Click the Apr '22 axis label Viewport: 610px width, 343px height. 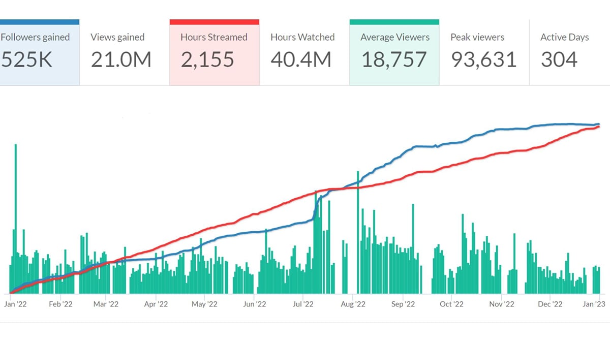[156, 304]
